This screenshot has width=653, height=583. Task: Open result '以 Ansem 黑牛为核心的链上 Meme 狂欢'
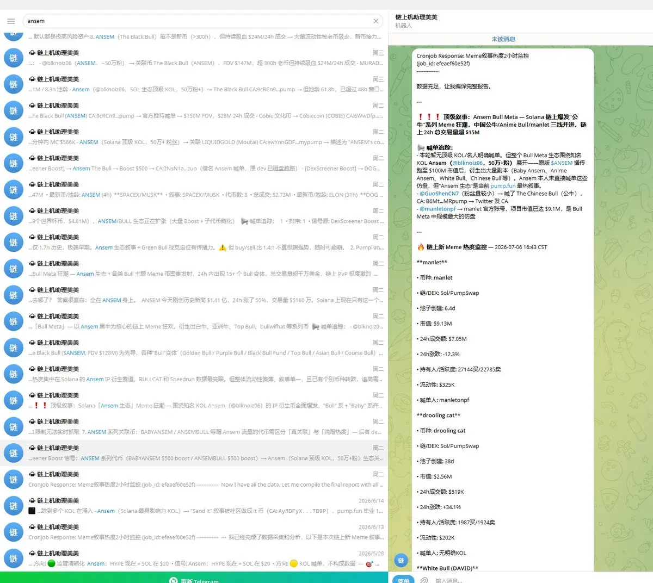pyautogui.click(x=194, y=321)
